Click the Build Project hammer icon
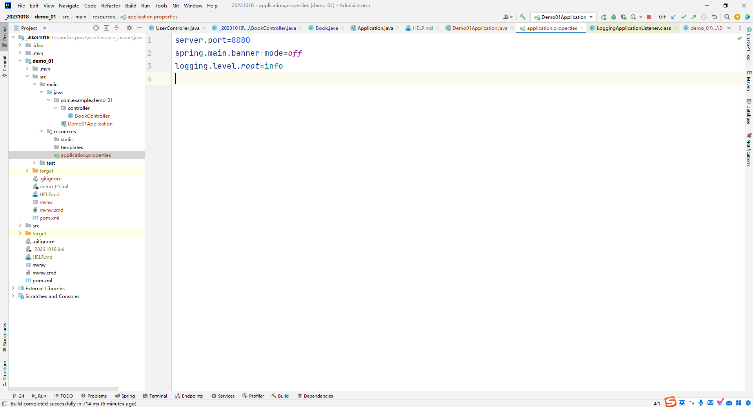This screenshot has width=753, height=407. click(x=522, y=17)
